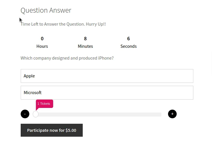Select the Microsoft answer option

pyautogui.click(x=107, y=93)
